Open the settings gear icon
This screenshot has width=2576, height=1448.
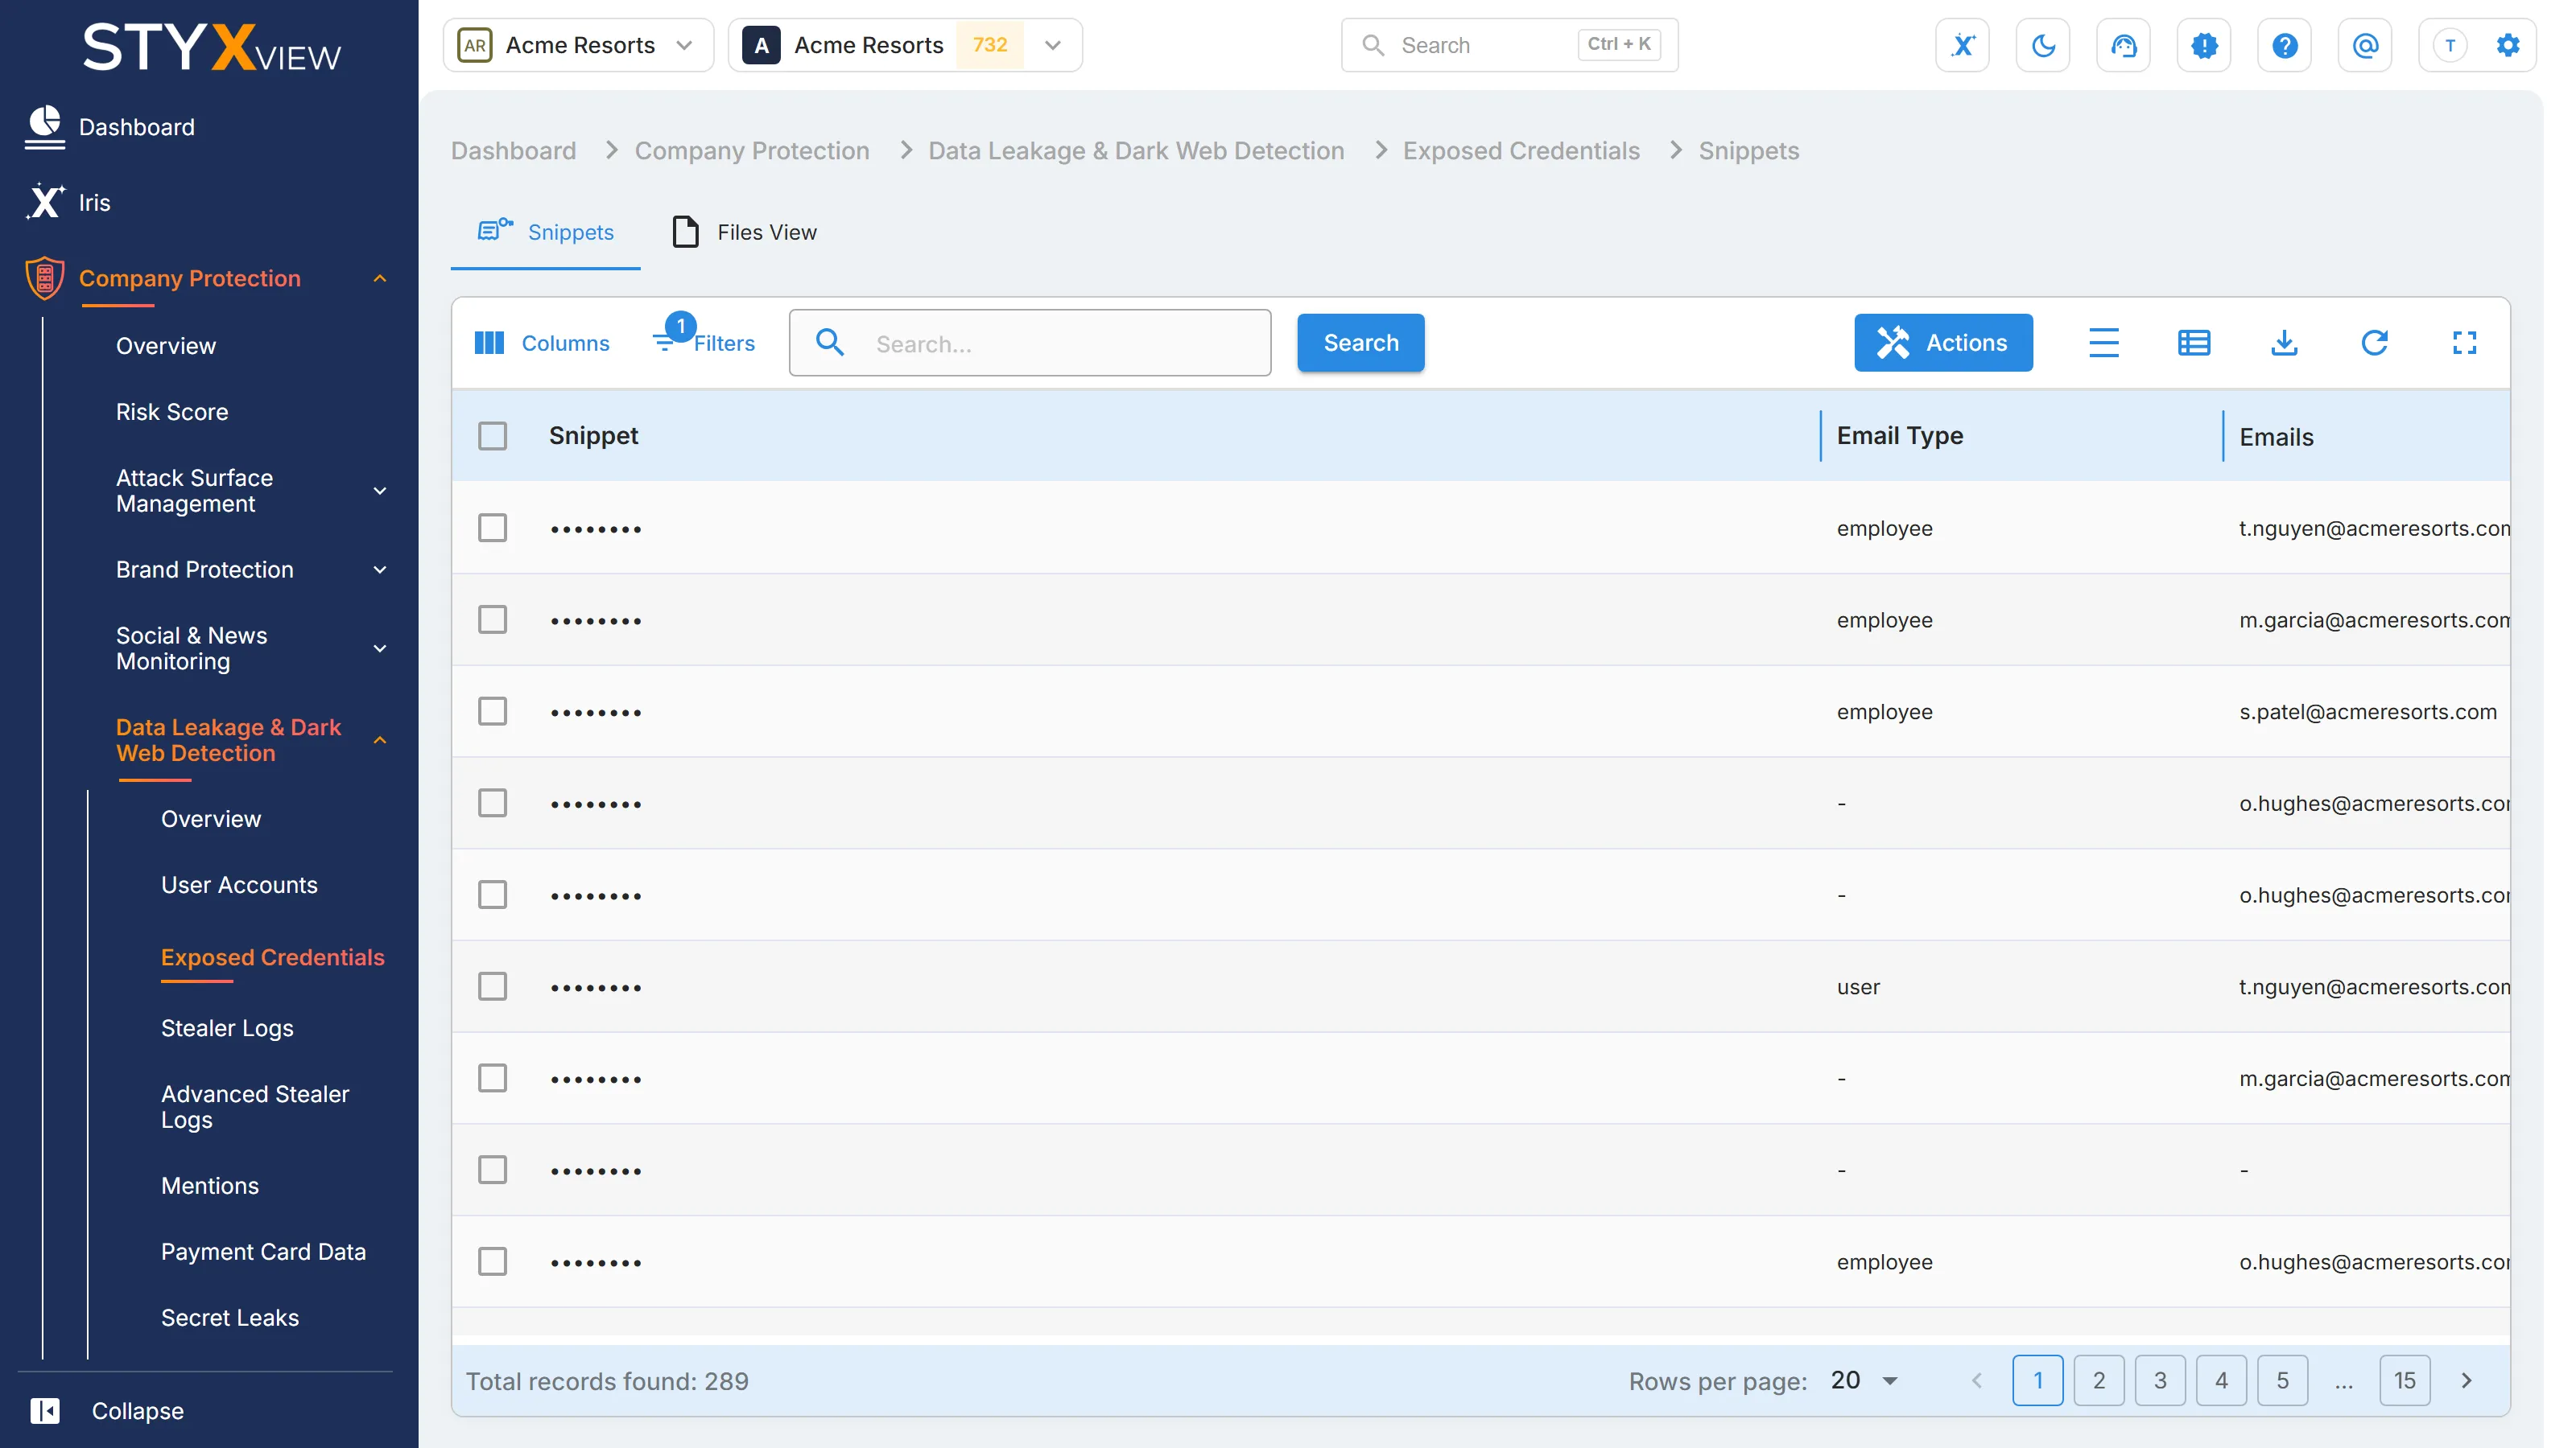[x=2508, y=45]
